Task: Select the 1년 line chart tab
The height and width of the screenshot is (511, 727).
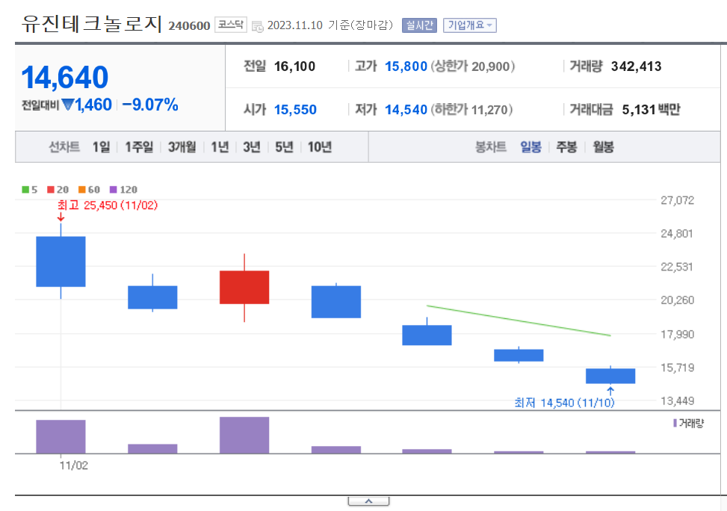Action: pos(220,147)
